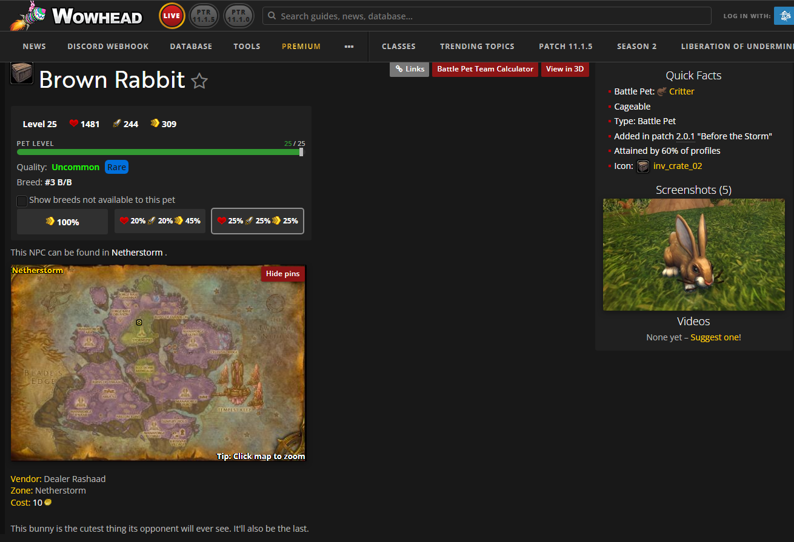The image size is (794, 542).
Task: Click the search magnifier icon
Action: point(273,16)
